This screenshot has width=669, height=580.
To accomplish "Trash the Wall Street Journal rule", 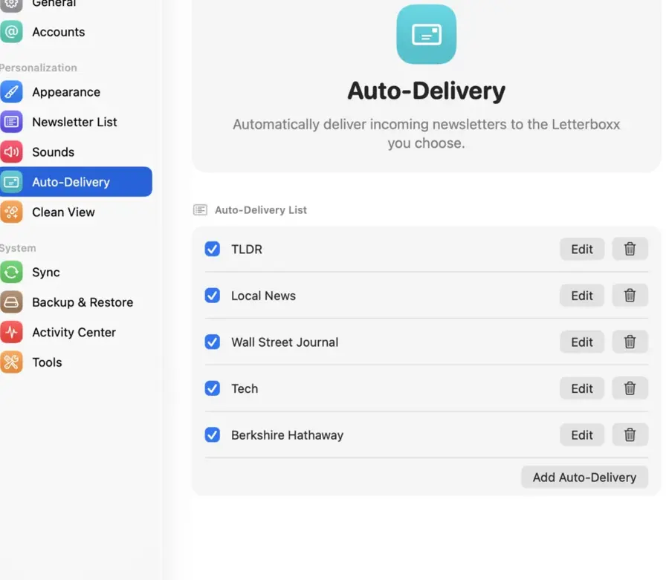I will tap(630, 342).
